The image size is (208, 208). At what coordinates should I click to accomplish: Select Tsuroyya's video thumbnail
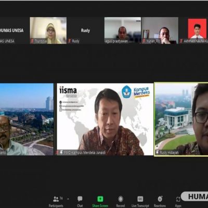pos(48,31)
